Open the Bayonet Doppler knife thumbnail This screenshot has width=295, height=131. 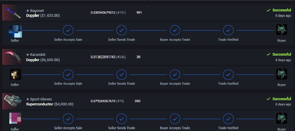click(x=12, y=13)
